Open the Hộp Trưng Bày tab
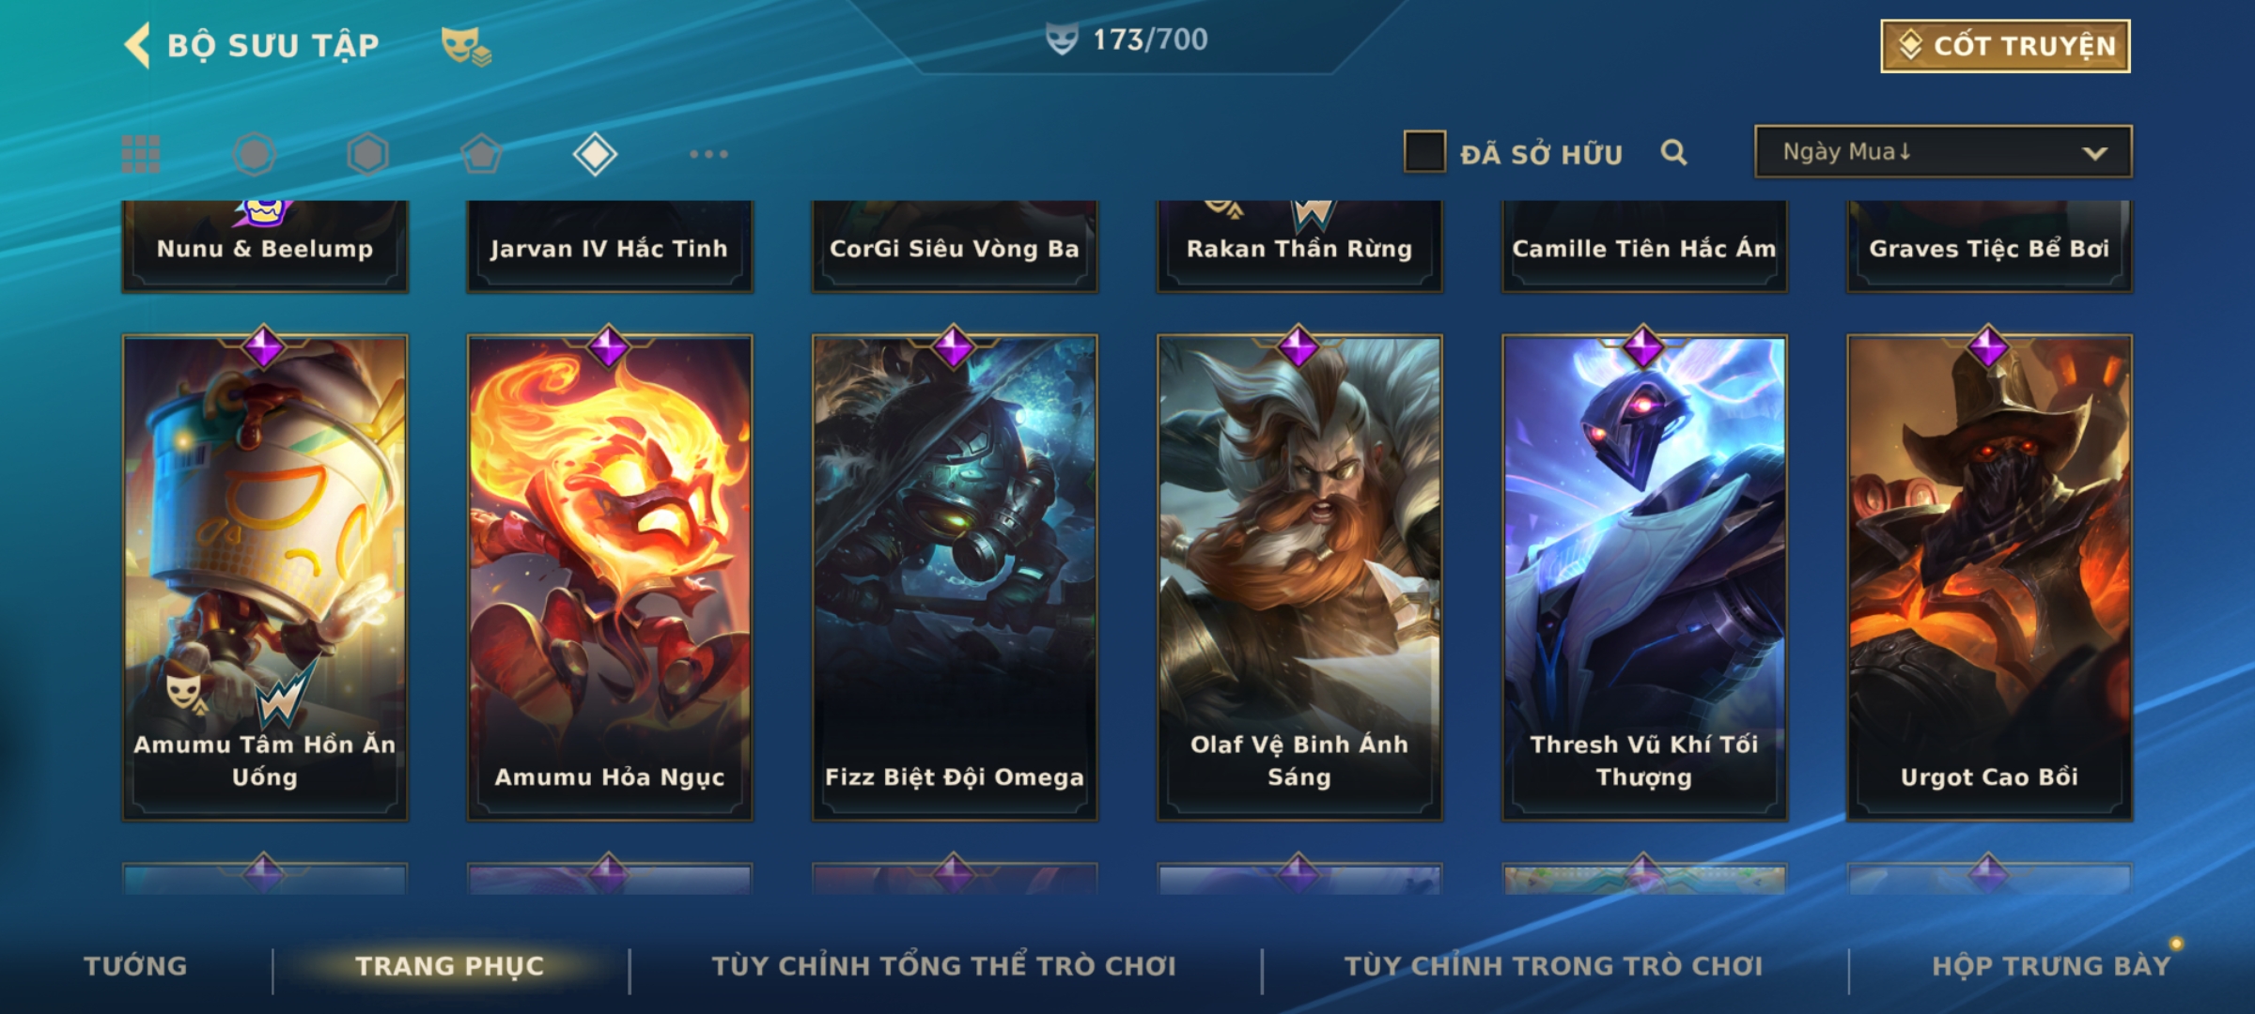The width and height of the screenshot is (2255, 1014). tap(2051, 966)
